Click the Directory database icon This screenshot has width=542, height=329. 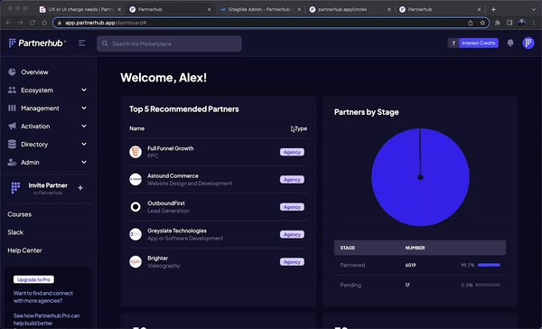coord(12,144)
